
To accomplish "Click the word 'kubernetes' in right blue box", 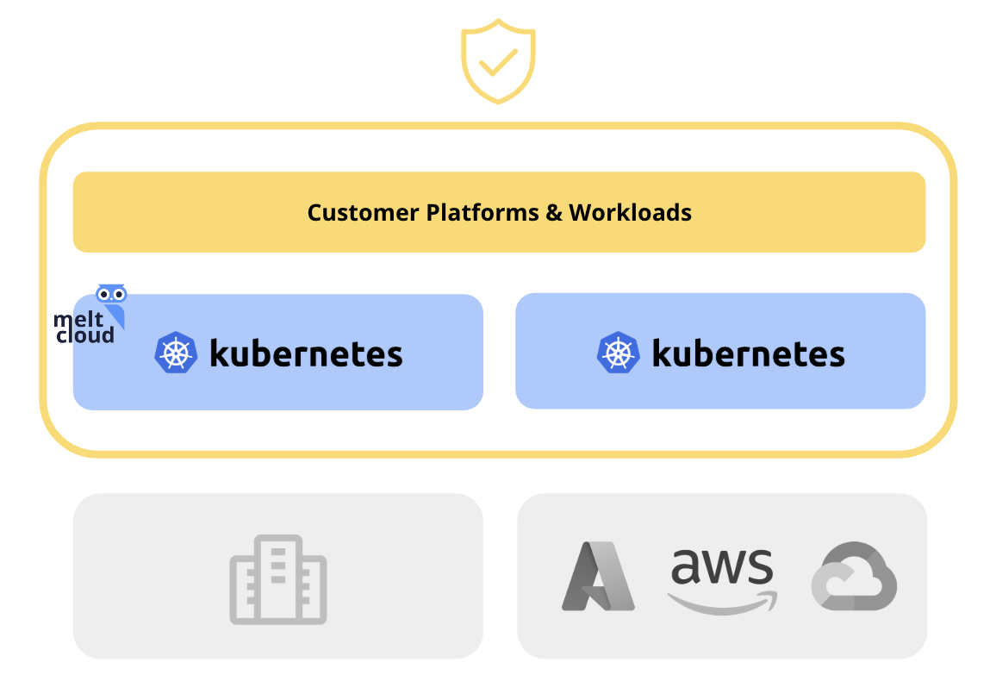I will tap(748, 353).
